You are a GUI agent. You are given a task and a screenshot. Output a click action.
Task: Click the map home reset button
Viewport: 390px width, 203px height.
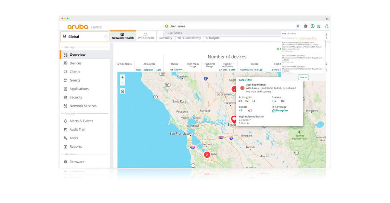coord(122,91)
